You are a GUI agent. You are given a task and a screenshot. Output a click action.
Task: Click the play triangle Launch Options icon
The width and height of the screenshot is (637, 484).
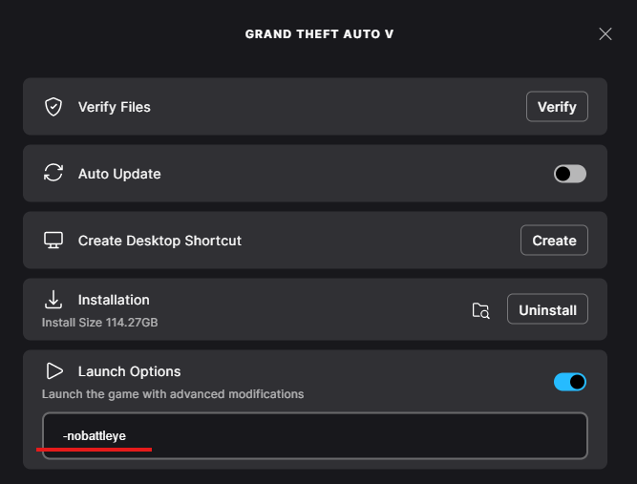point(54,370)
